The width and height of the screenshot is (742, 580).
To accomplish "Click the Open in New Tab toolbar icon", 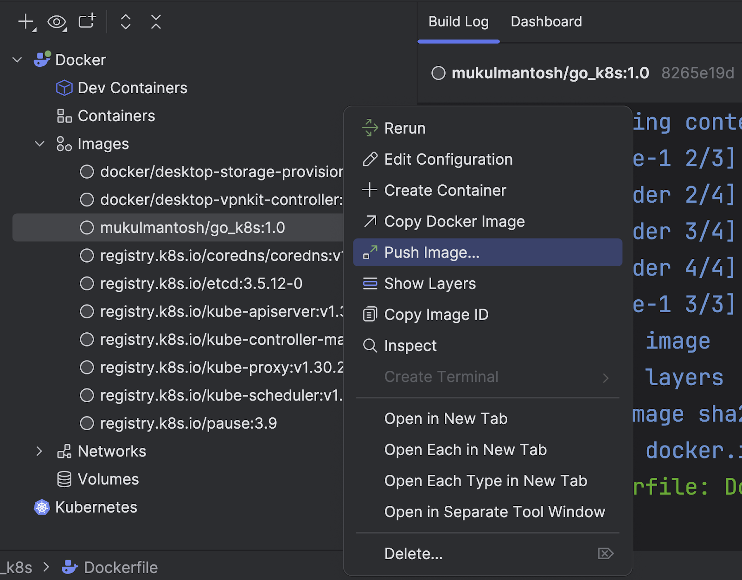I will tap(87, 21).
